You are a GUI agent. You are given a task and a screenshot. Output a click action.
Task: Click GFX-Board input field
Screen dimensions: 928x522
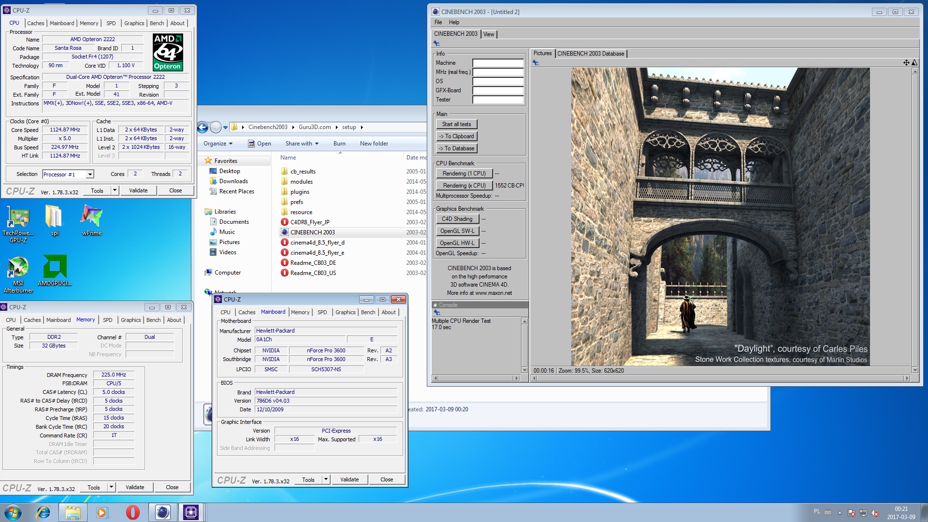coord(498,90)
